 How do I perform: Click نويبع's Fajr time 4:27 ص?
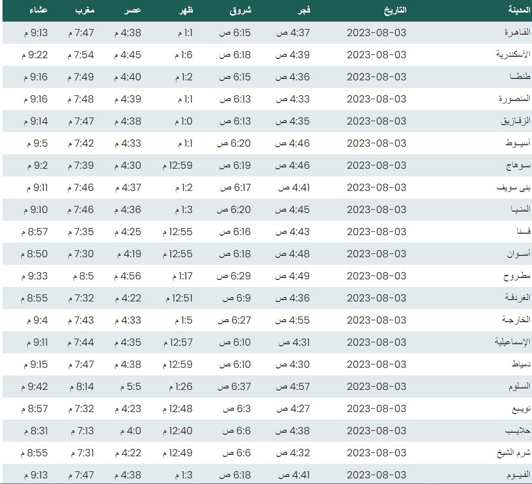tap(293, 409)
